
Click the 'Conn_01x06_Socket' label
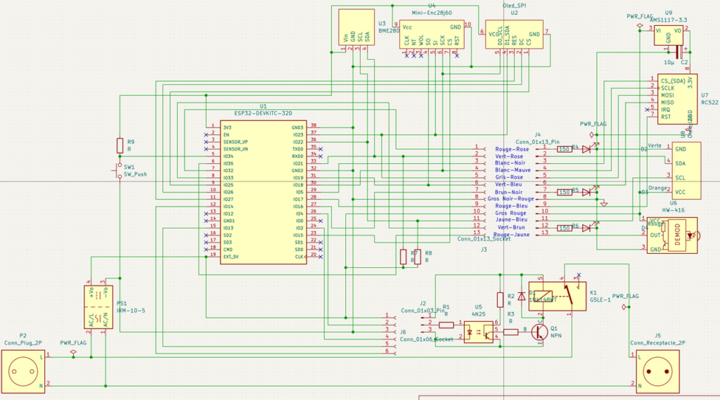427,340
